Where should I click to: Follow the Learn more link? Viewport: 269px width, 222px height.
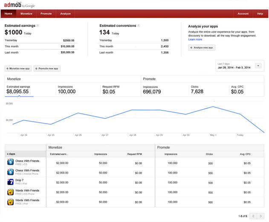tap(195, 40)
